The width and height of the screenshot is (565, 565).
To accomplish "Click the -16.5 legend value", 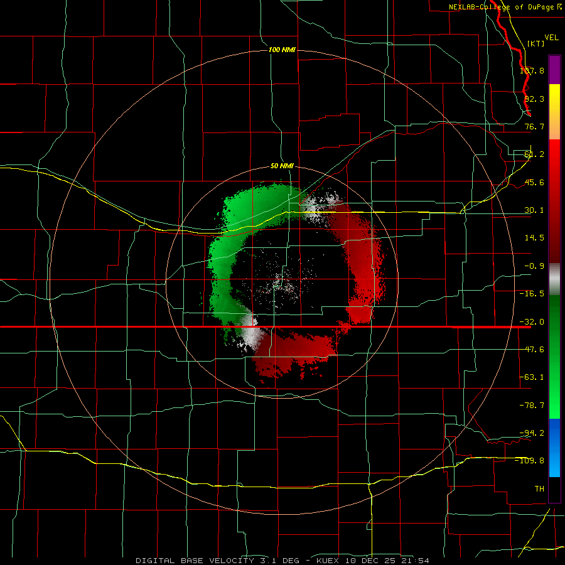I will (x=532, y=294).
